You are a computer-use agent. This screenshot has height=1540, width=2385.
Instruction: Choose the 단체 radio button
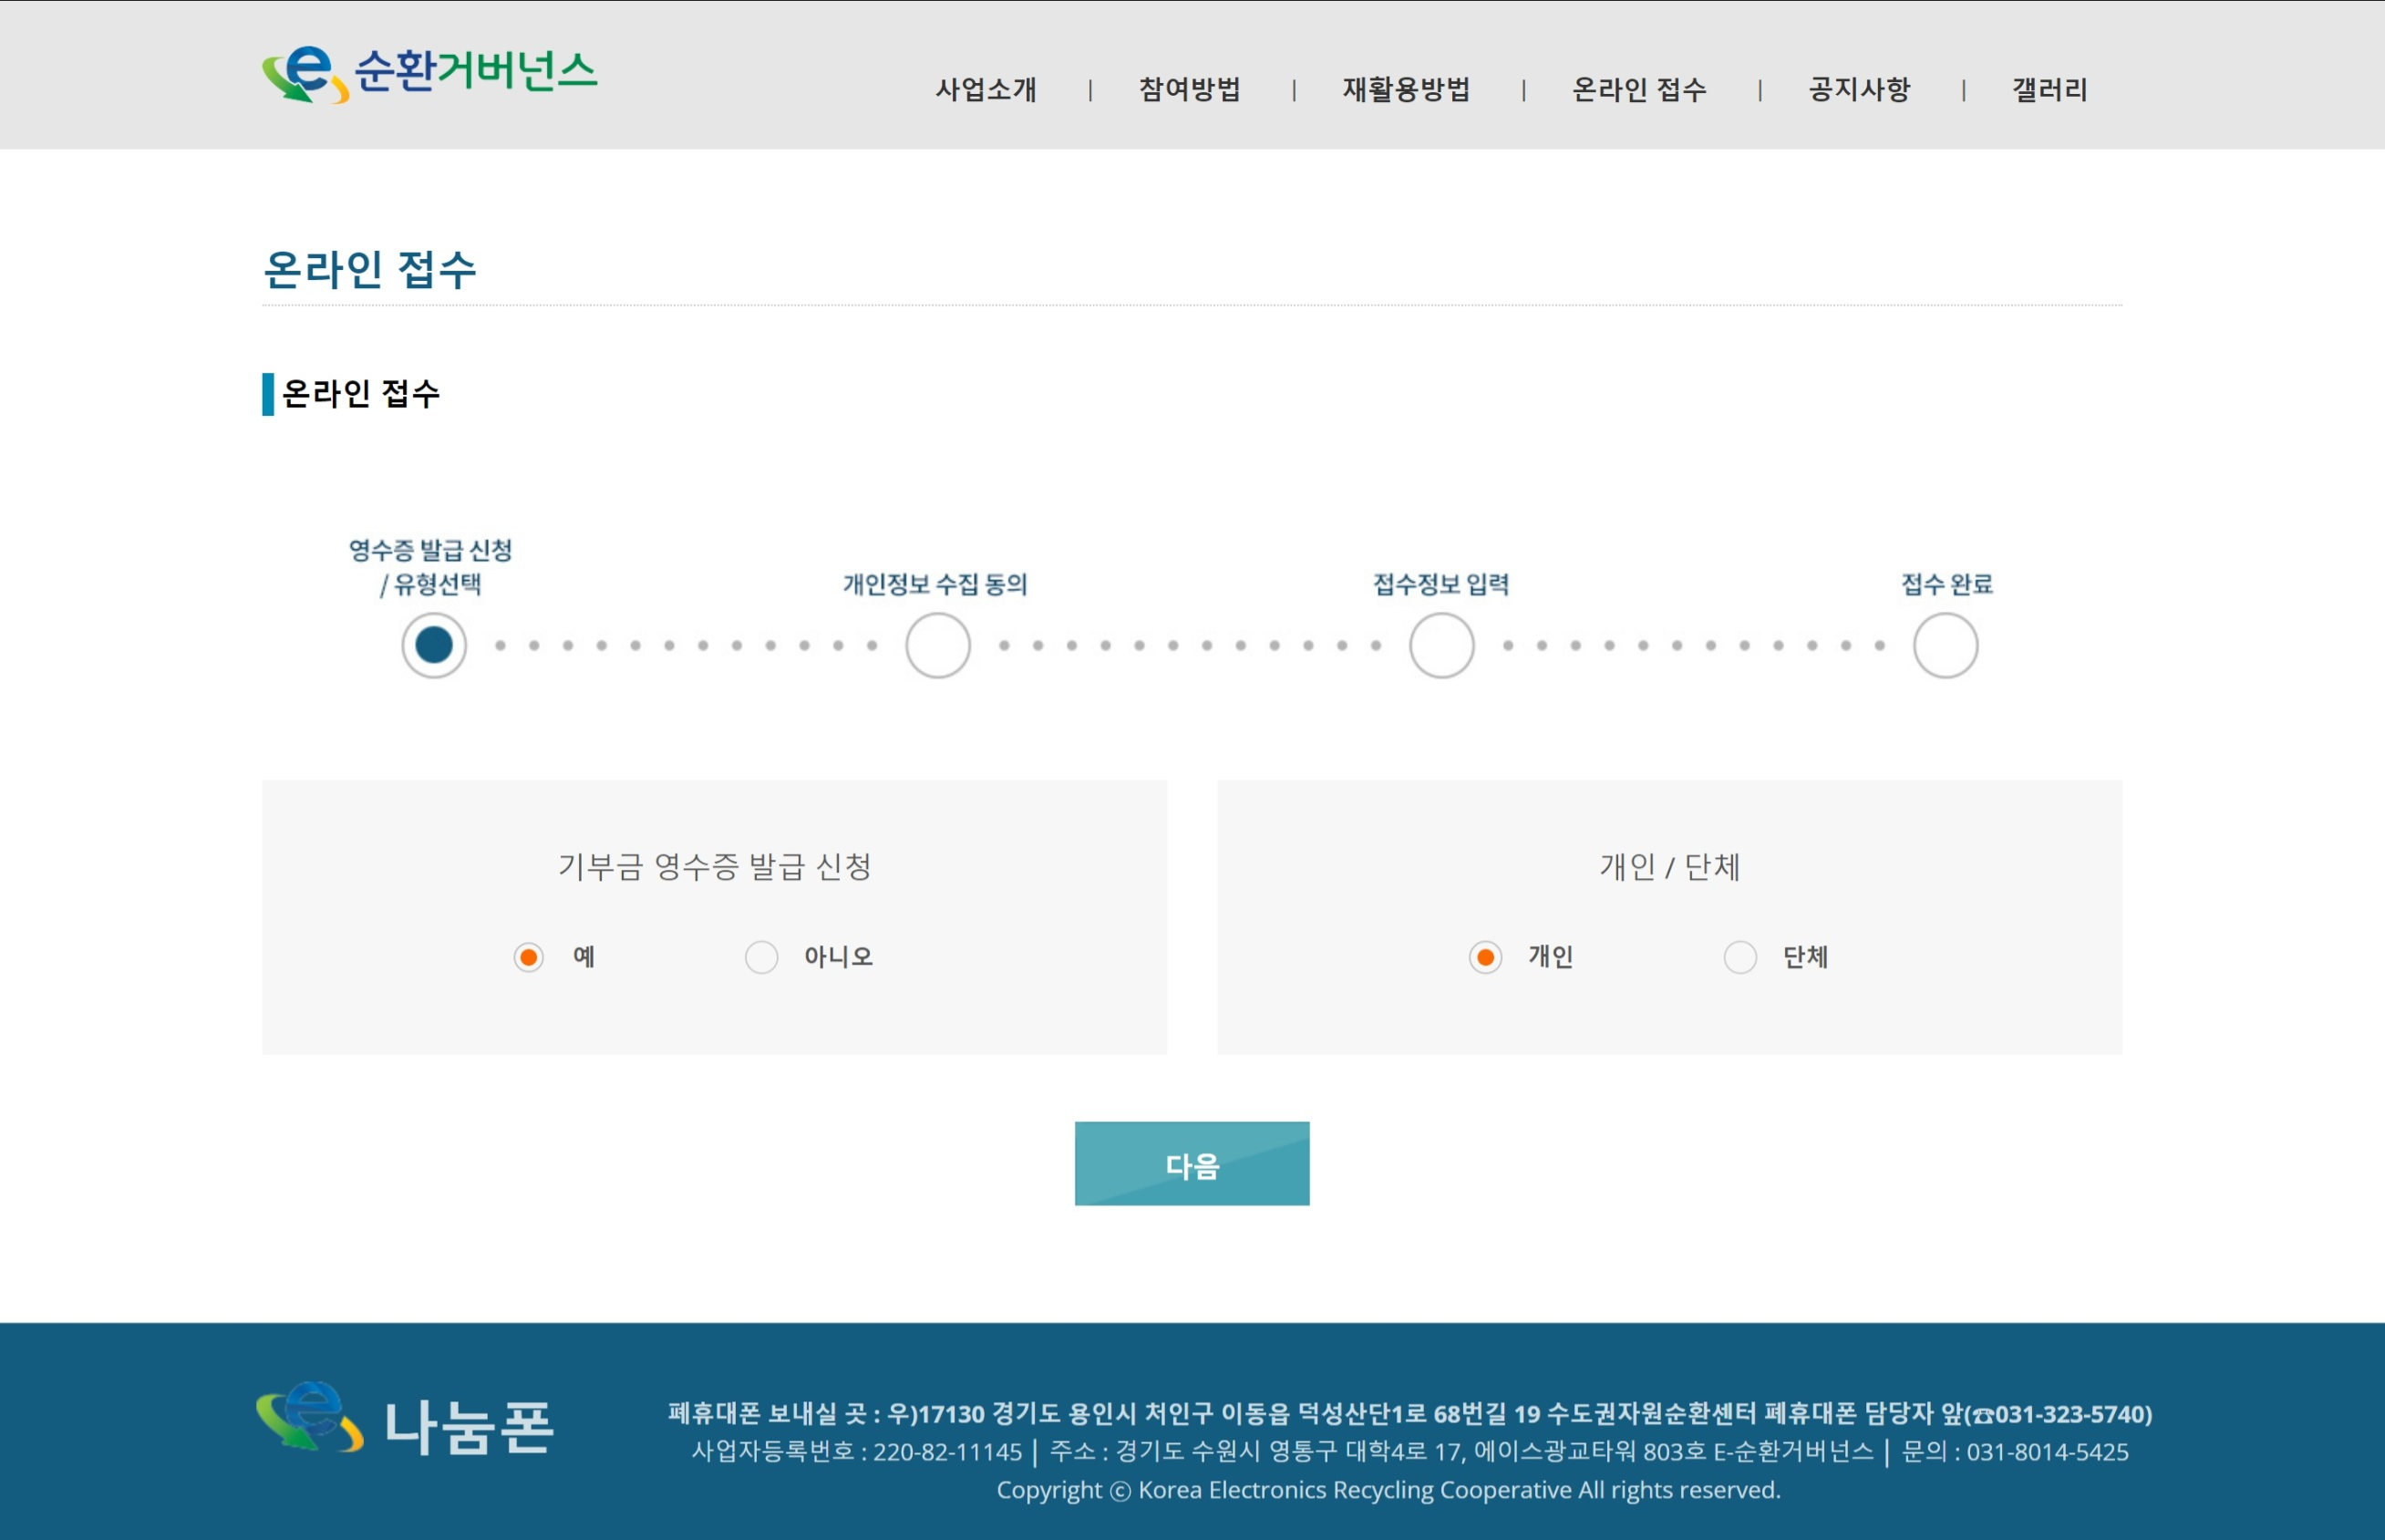(x=1740, y=957)
